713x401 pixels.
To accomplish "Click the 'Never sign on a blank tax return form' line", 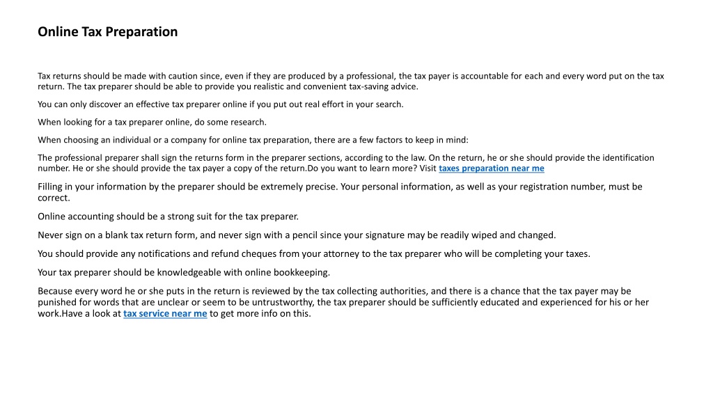I will [x=297, y=235].
